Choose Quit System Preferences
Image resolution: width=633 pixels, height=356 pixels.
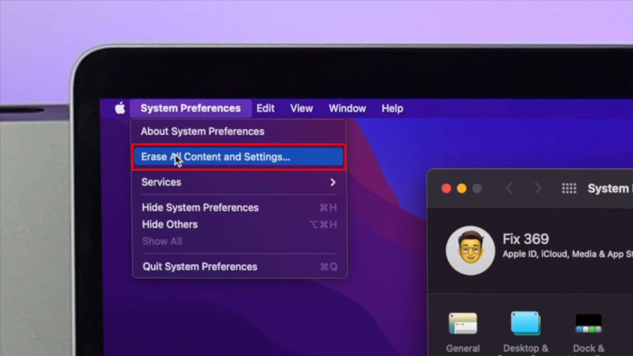(239, 267)
